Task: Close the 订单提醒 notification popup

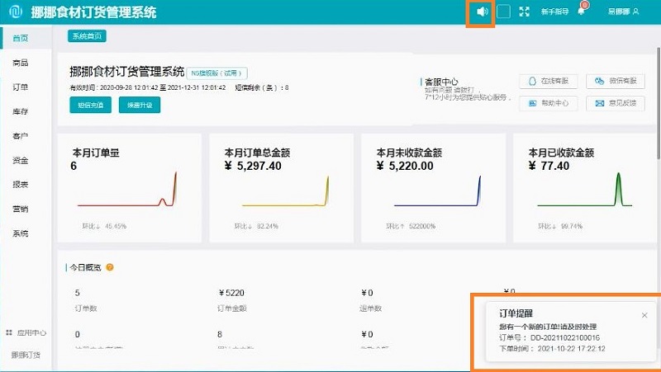Action: click(x=644, y=315)
